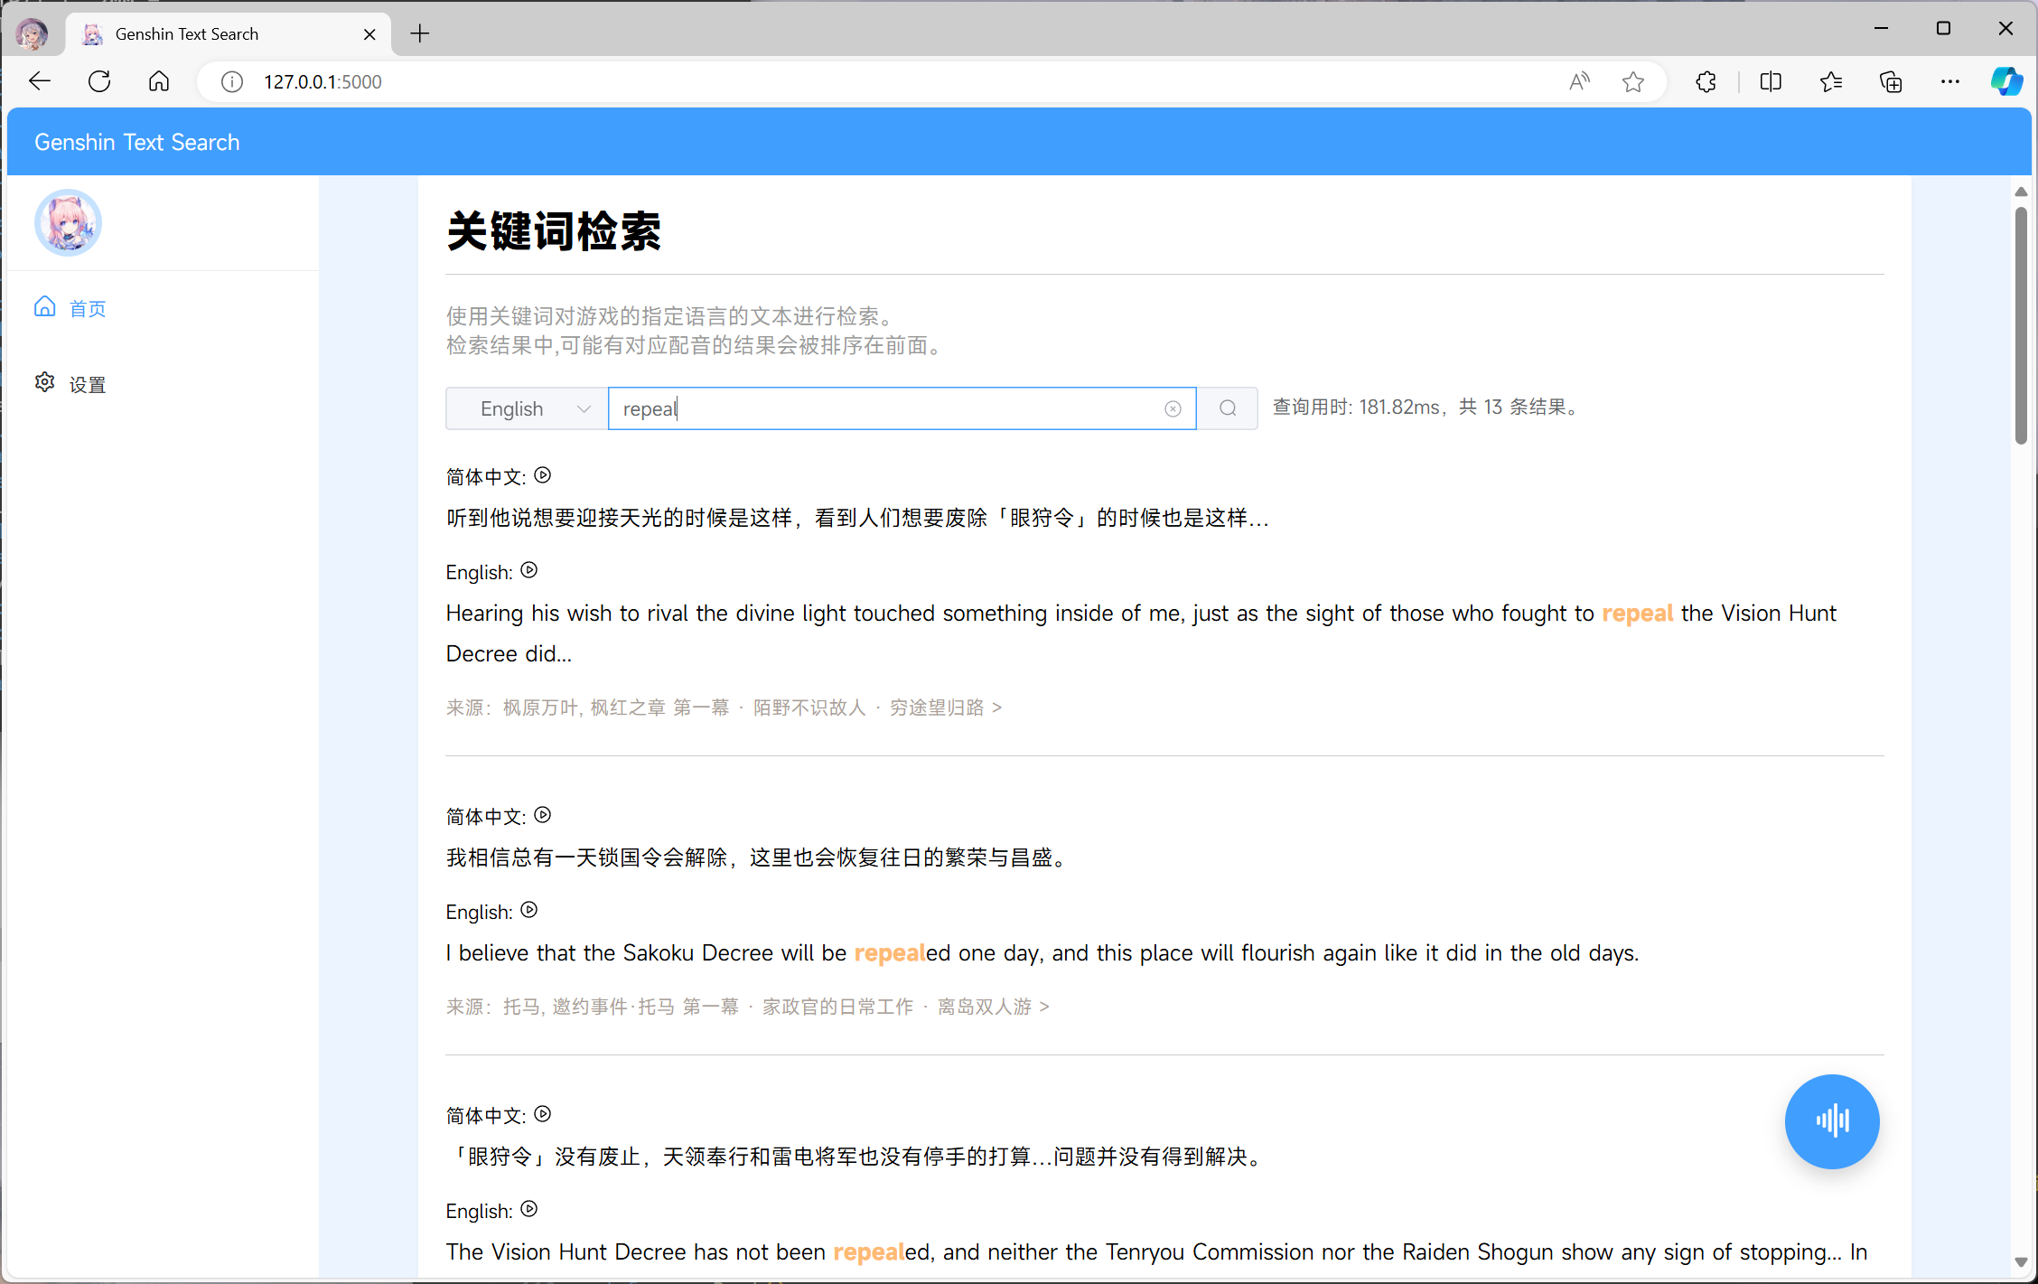2038x1284 pixels.
Task: Open the English language dropdown
Action: tap(527, 408)
